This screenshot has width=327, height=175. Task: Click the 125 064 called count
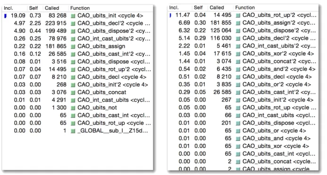[221, 31]
